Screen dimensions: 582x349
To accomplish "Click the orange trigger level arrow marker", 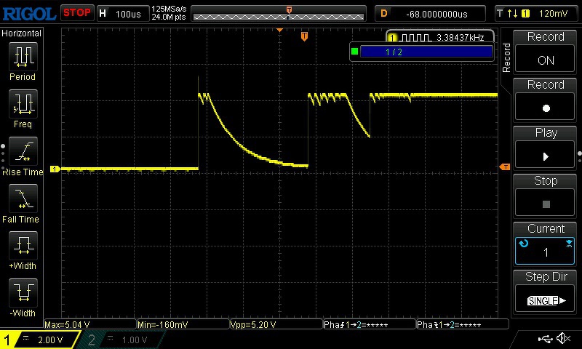I will pyautogui.click(x=504, y=167).
